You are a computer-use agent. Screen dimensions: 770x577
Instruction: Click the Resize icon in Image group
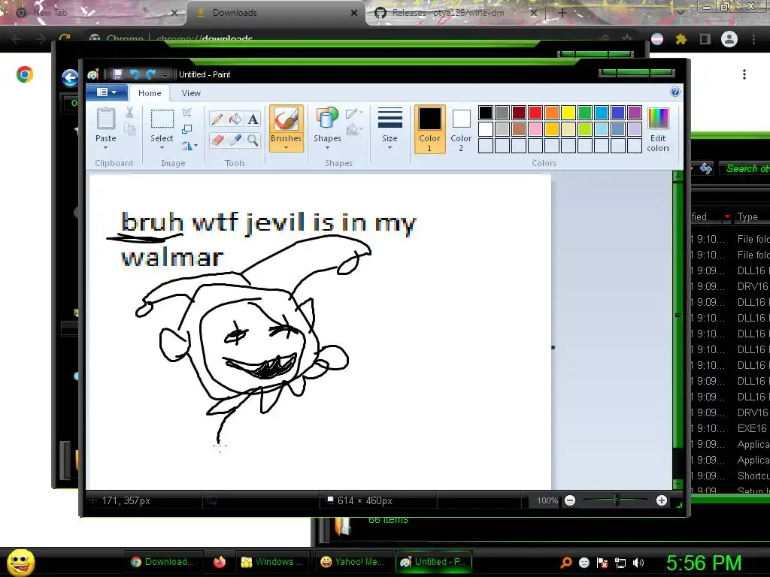186,129
